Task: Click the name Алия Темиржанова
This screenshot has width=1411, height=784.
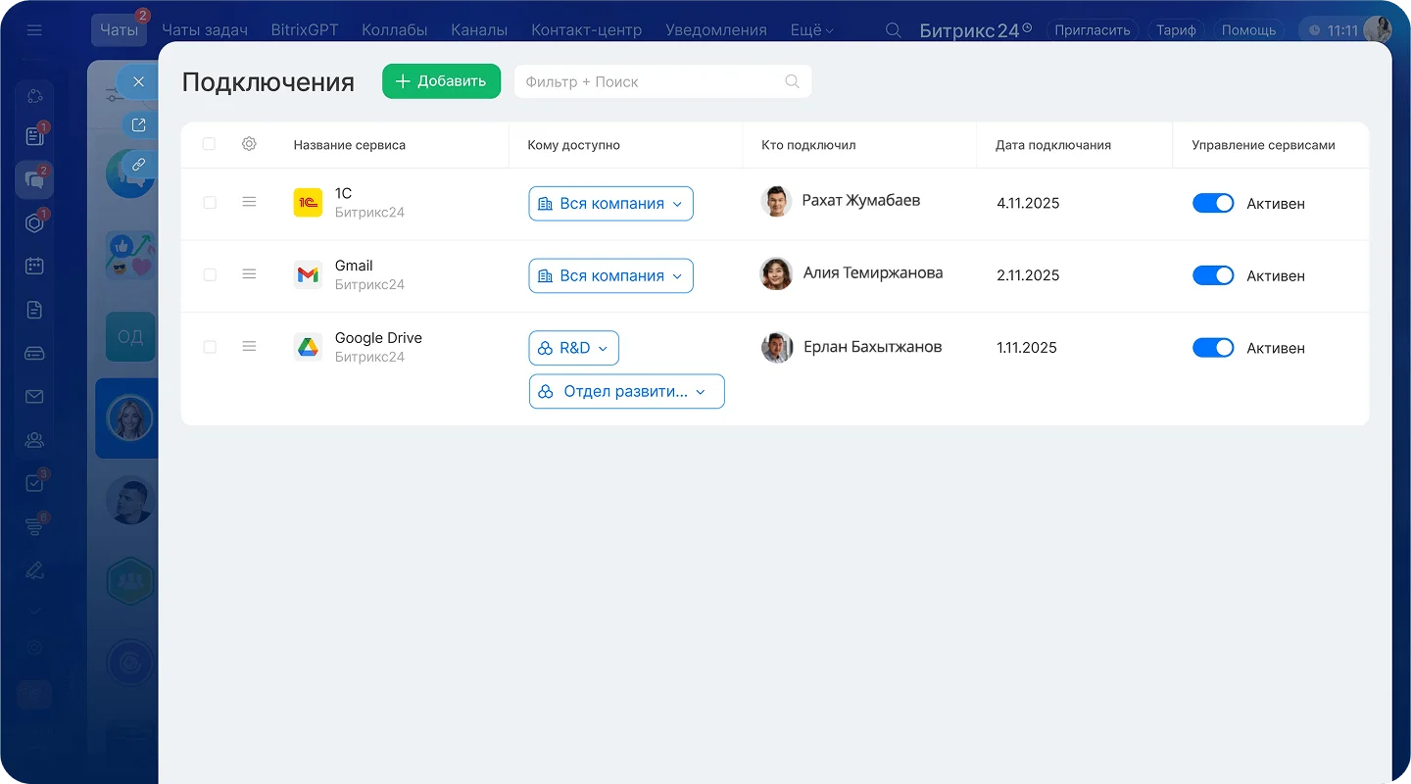Action: (x=873, y=273)
